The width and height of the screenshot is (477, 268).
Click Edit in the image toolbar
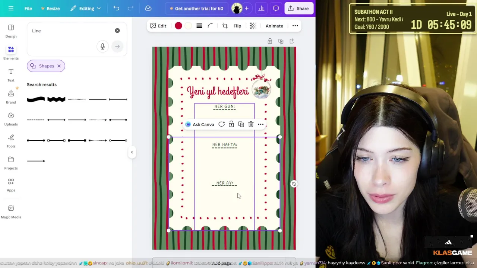tap(158, 26)
